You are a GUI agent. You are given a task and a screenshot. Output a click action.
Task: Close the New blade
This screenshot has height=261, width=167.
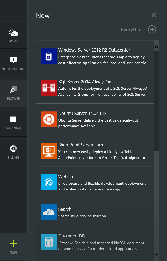[x=154, y=15]
